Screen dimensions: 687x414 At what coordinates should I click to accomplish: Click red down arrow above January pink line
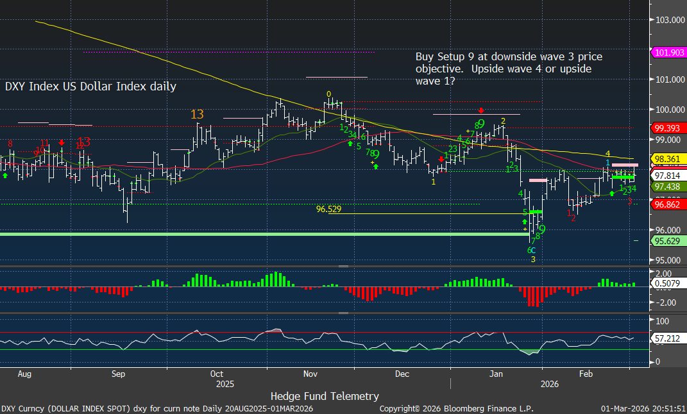[x=481, y=110]
